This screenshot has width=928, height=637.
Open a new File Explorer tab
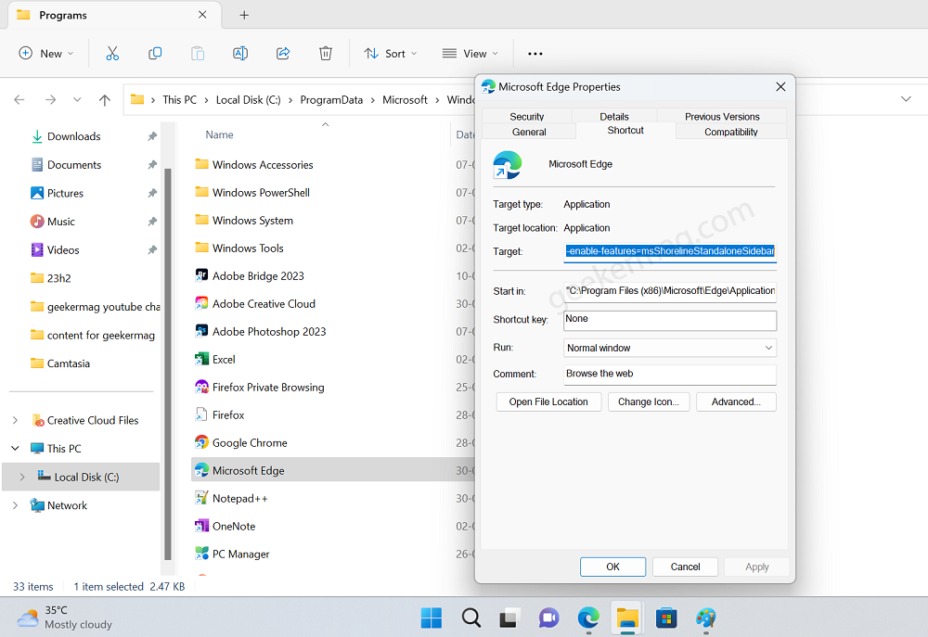click(x=244, y=16)
